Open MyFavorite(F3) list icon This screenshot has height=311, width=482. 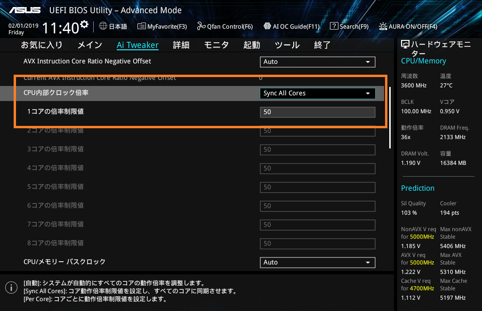(141, 26)
